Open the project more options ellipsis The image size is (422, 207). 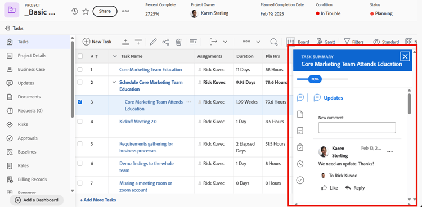pos(125,11)
